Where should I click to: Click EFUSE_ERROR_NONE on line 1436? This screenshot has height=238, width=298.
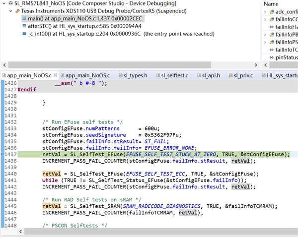coord(169,148)
